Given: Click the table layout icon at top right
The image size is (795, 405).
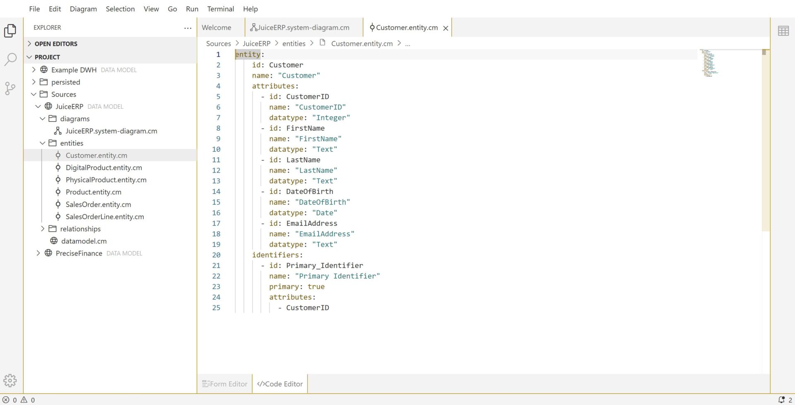Looking at the screenshot, I should 783,31.
